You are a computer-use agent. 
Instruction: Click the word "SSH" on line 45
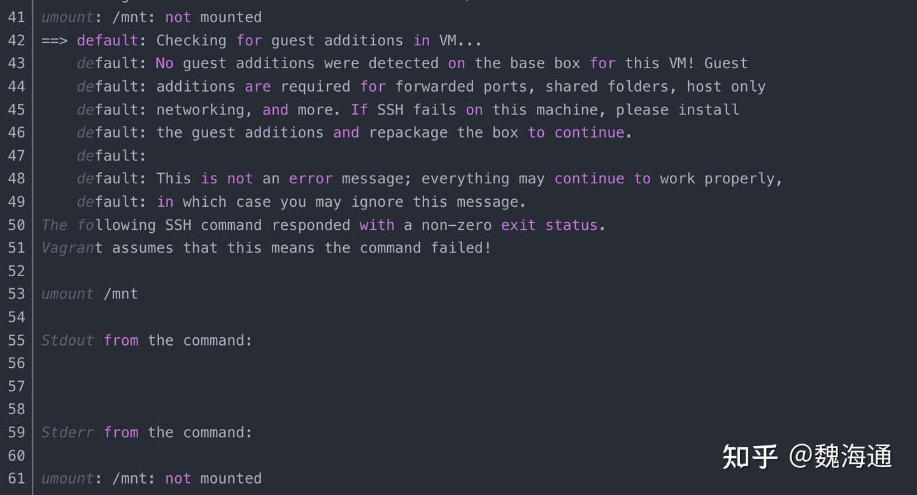390,110
